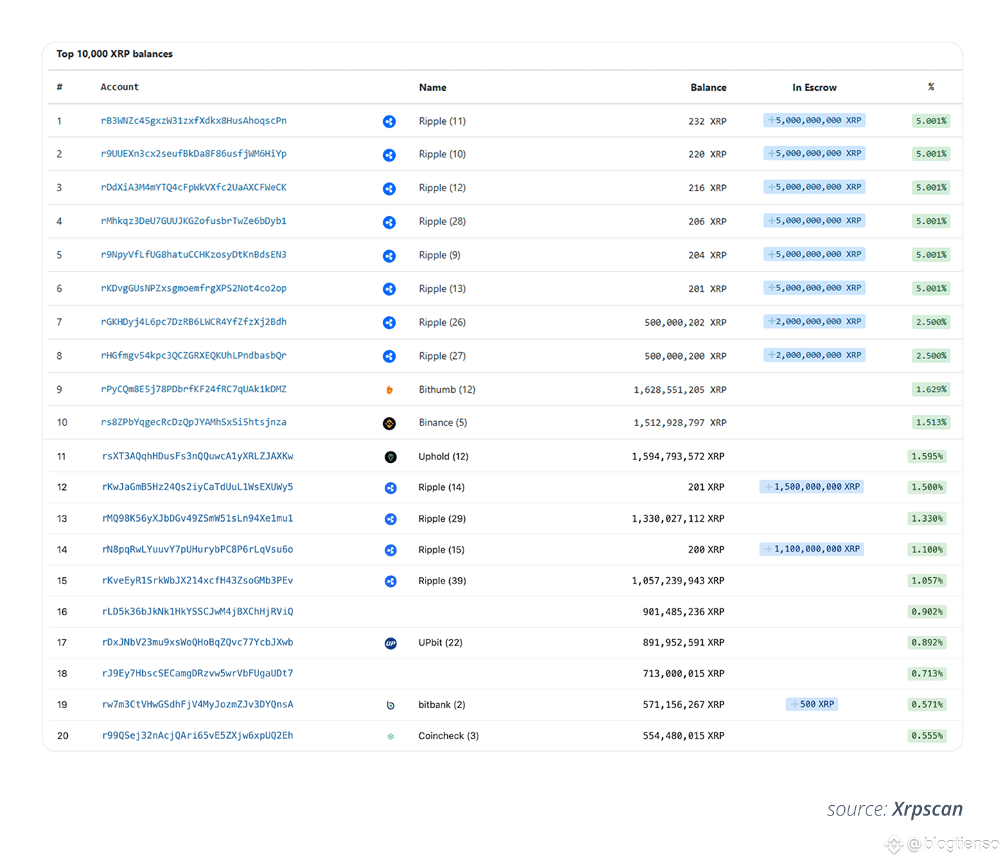Open unnamed account rJ9Ey7HbscSECamgDRzvw5wrVbFUgaUDt7
This screenshot has height=862, width=1005.
pos(198,674)
